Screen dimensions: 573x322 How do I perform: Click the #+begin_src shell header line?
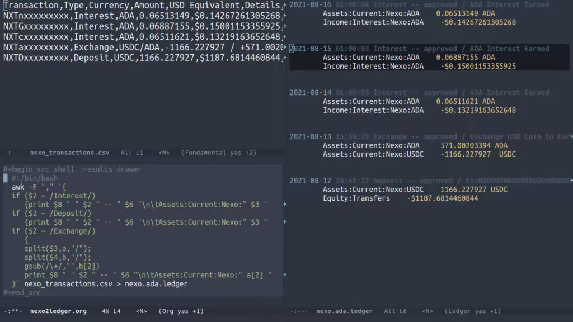tap(72, 169)
